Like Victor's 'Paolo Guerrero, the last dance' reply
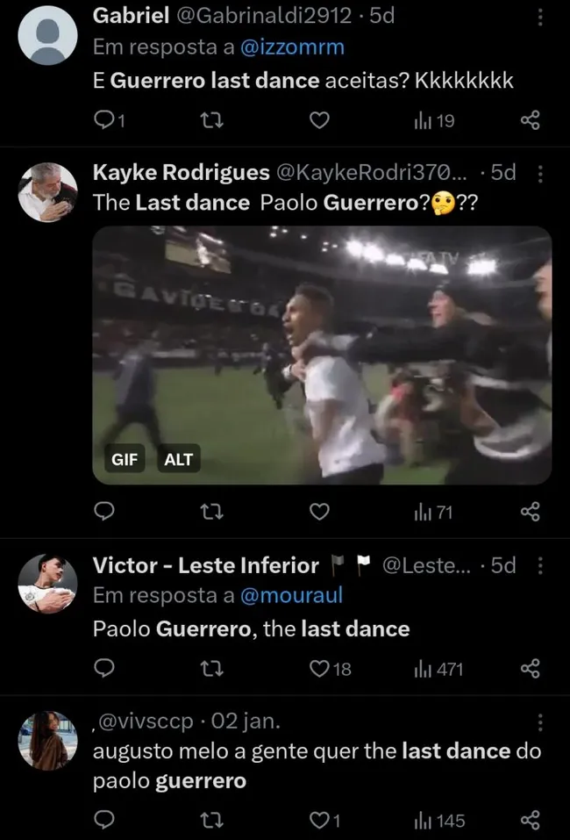 pos(317,669)
